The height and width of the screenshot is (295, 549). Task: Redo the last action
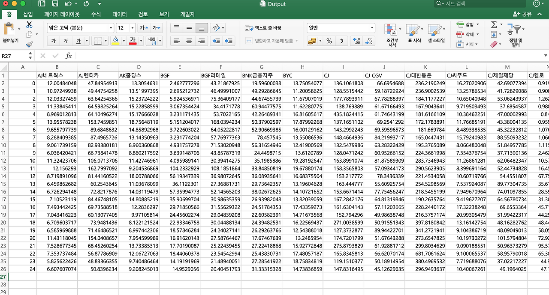coord(87,4)
